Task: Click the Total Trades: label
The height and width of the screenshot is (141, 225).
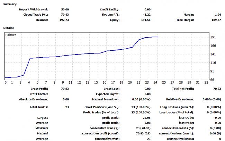Action: pos(39,107)
